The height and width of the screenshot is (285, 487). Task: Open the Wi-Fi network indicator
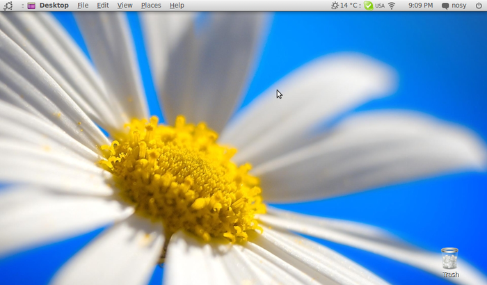tap(392, 6)
